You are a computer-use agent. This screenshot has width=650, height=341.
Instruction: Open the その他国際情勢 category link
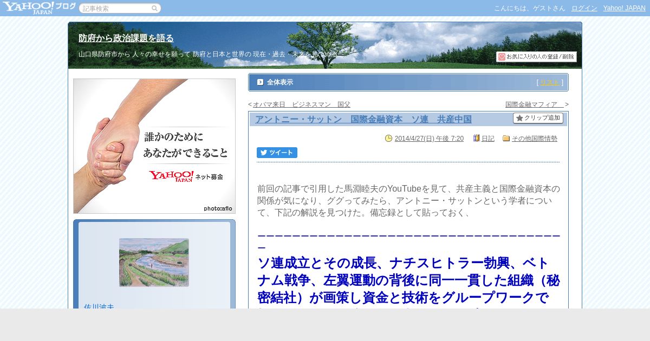535,139
